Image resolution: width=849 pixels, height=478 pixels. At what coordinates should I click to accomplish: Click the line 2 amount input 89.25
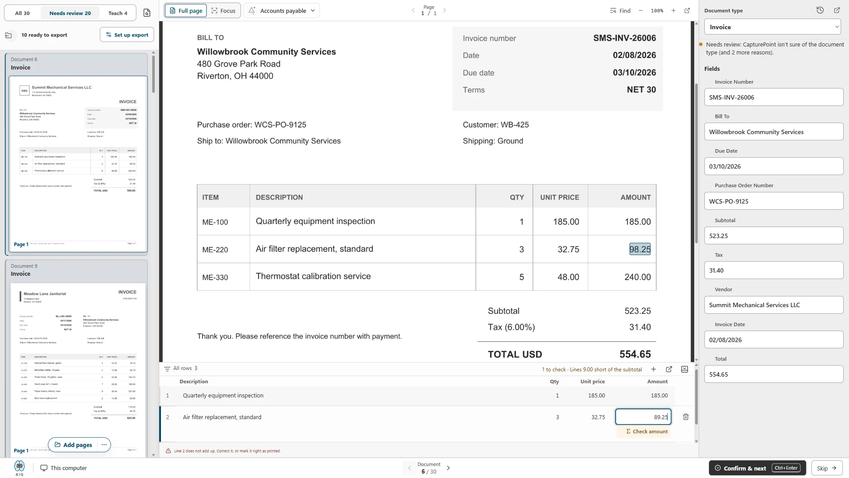(x=643, y=417)
